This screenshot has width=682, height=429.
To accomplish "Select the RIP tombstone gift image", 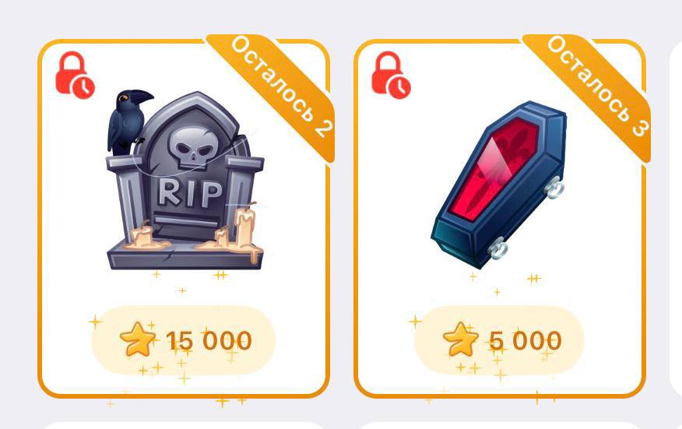I will click(x=185, y=180).
